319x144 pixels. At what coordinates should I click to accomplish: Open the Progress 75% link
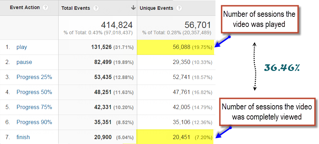point(34,107)
